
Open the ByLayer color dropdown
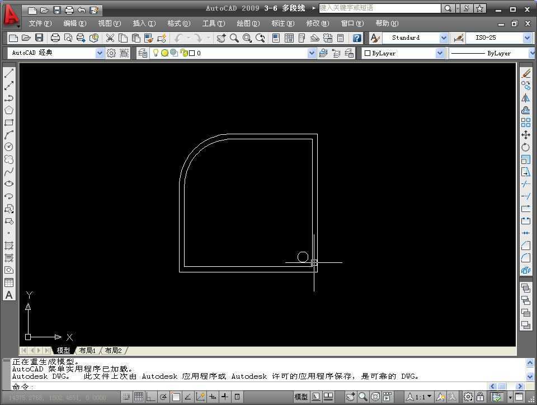[440, 53]
